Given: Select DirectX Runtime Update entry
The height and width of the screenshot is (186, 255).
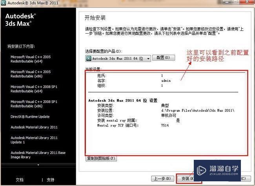Looking at the screenshot, I should pos(30,117).
